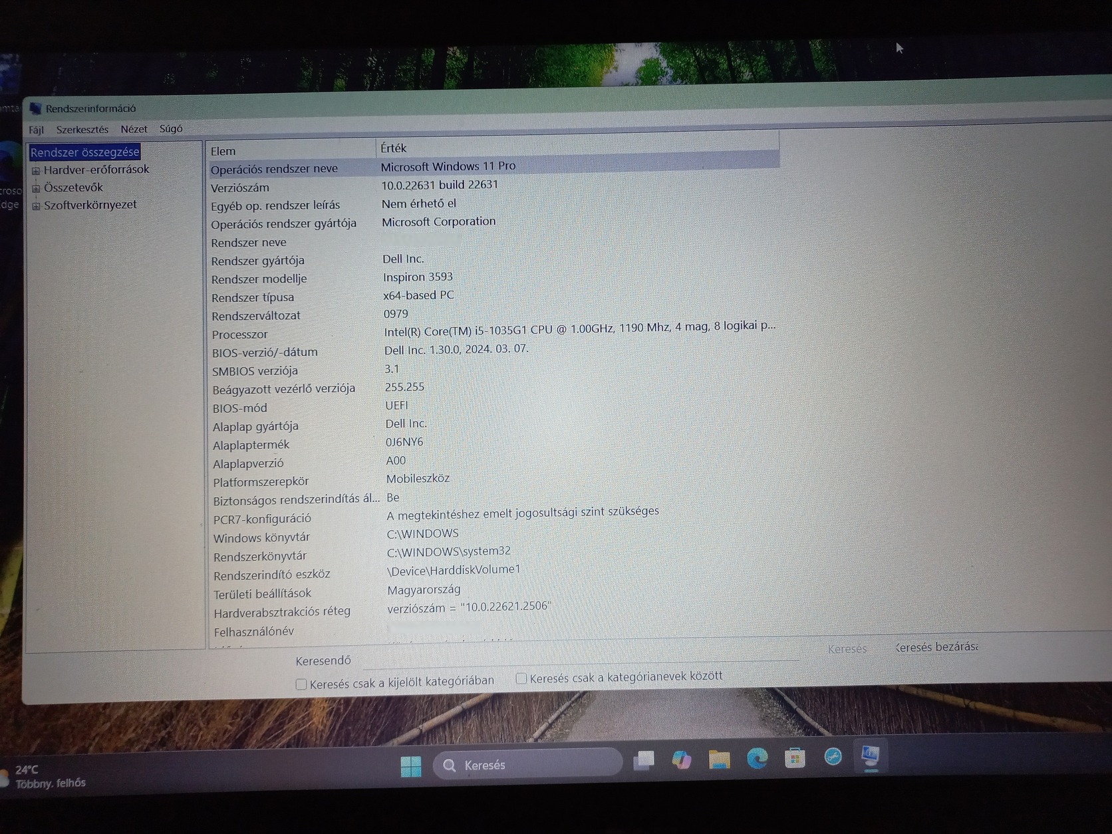Click the Alaplaptermék value '0J6NY6'
Screen dimensions: 1112x834
pyautogui.click(x=404, y=442)
